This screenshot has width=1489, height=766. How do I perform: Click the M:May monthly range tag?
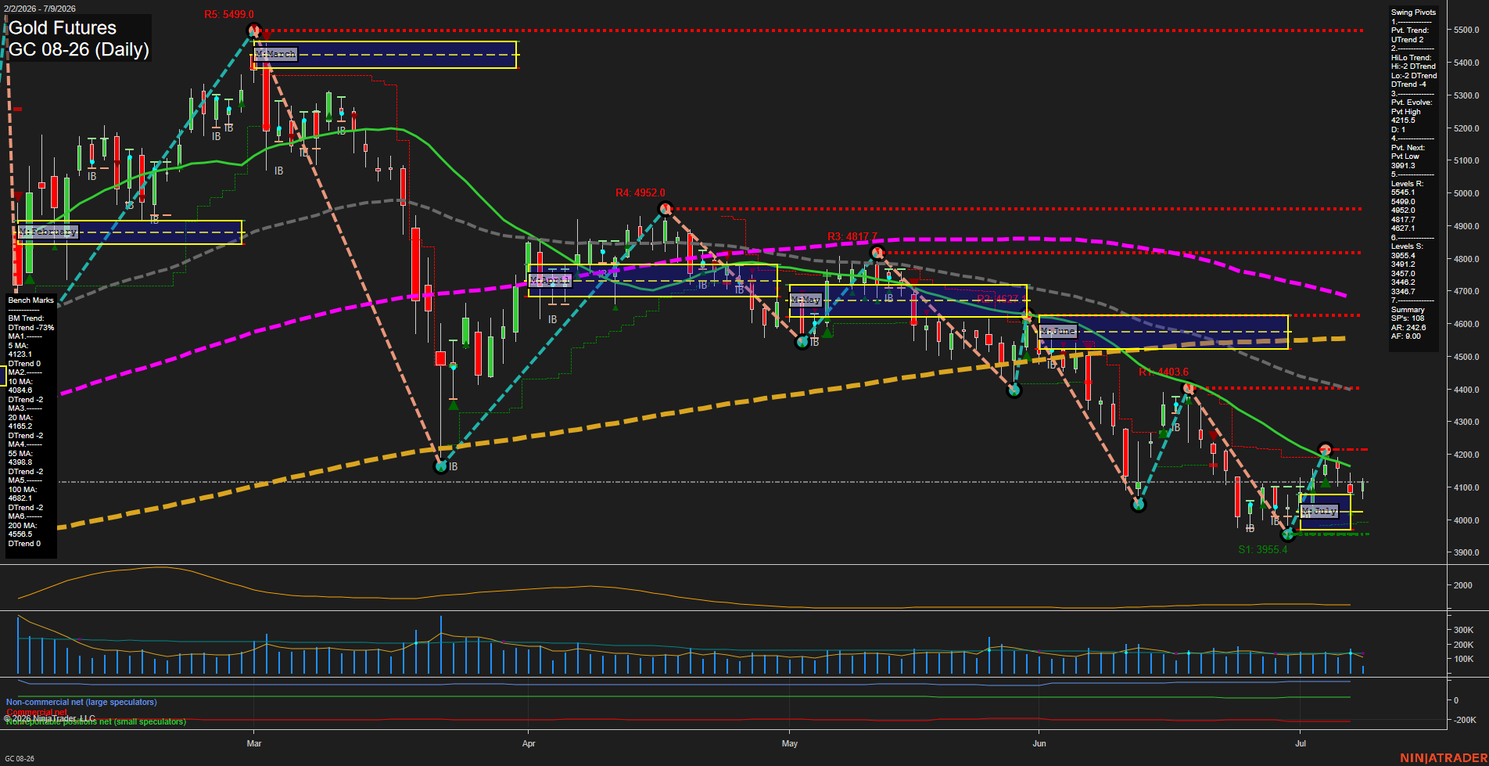pyautogui.click(x=806, y=300)
